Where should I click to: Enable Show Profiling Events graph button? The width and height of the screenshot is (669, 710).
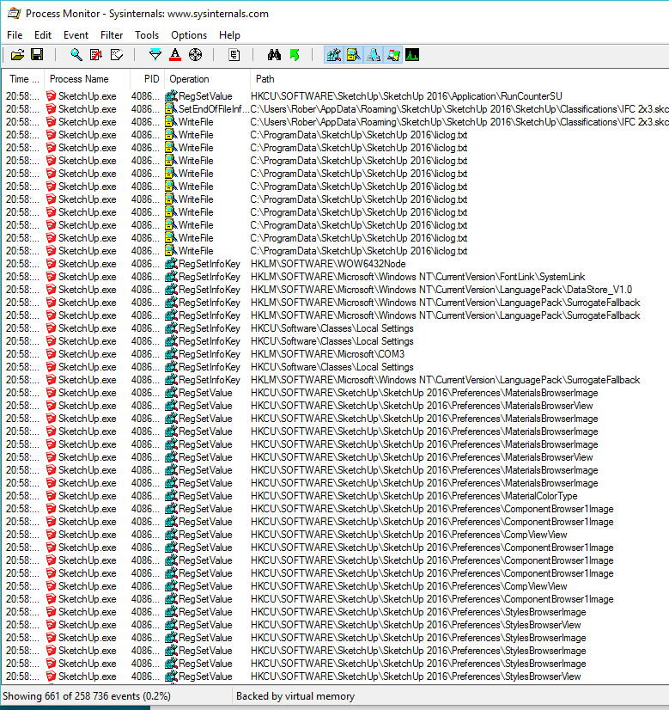click(x=413, y=55)
